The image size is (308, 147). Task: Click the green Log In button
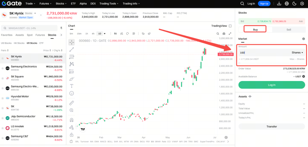coord(272,85)
